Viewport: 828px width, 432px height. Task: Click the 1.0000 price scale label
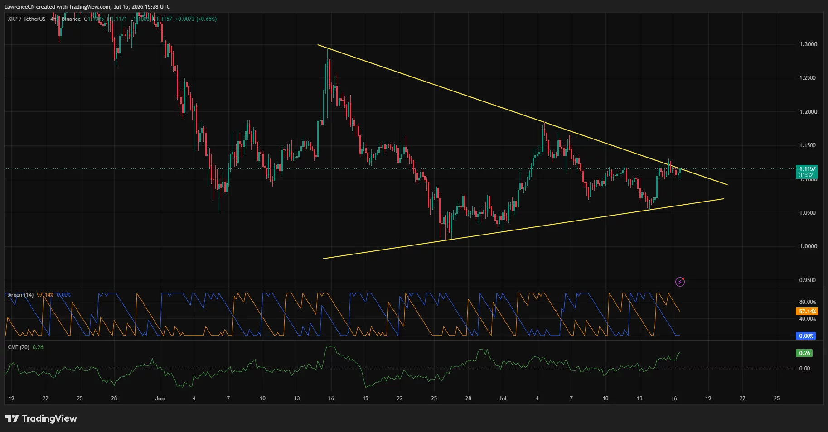(808, 246)
